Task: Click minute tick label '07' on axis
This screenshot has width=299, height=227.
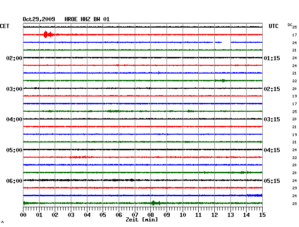Action: click(x=135, y=215)
